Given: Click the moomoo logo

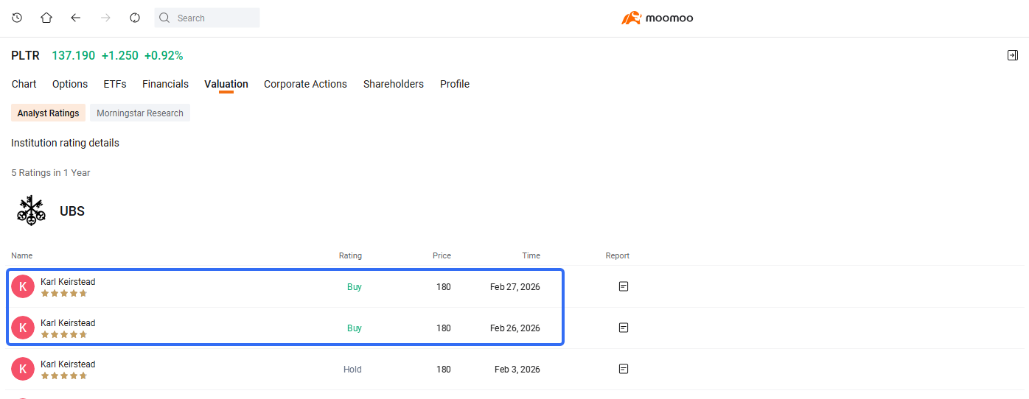Looking at the screenshot, I should coord(657,18).
